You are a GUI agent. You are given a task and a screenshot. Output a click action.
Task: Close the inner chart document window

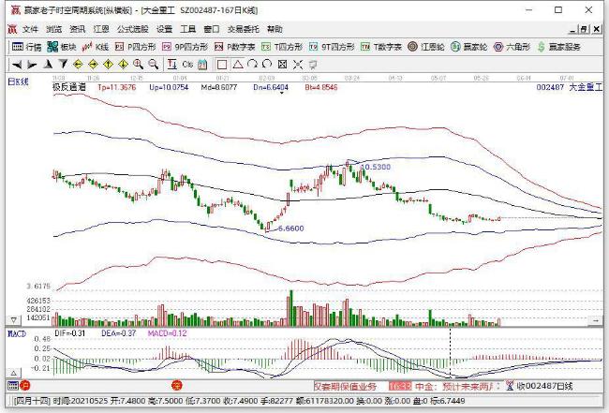[x=597, y=29]
